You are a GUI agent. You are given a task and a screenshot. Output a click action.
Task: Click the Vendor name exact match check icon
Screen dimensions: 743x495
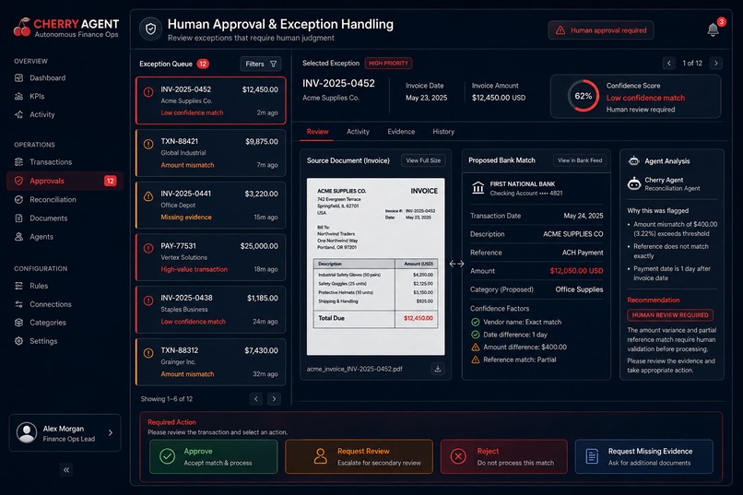point(476,322)
